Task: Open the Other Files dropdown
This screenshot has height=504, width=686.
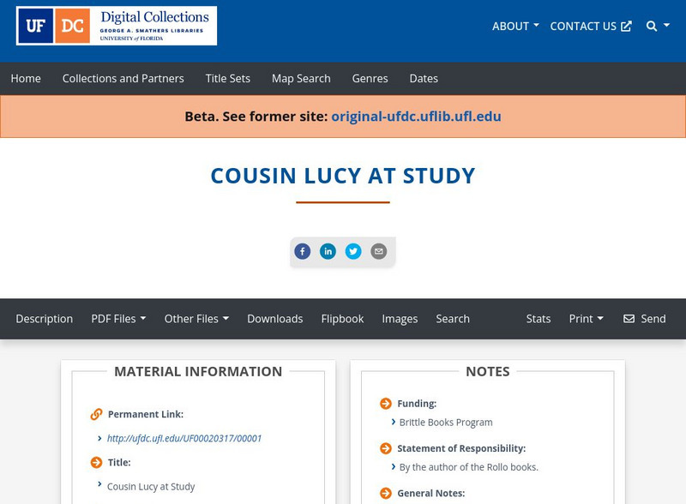Action: pyautogui.click(x=196, y=319)
